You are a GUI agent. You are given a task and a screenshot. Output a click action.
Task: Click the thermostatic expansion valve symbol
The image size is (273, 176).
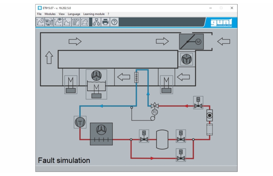tap(155, 105)
